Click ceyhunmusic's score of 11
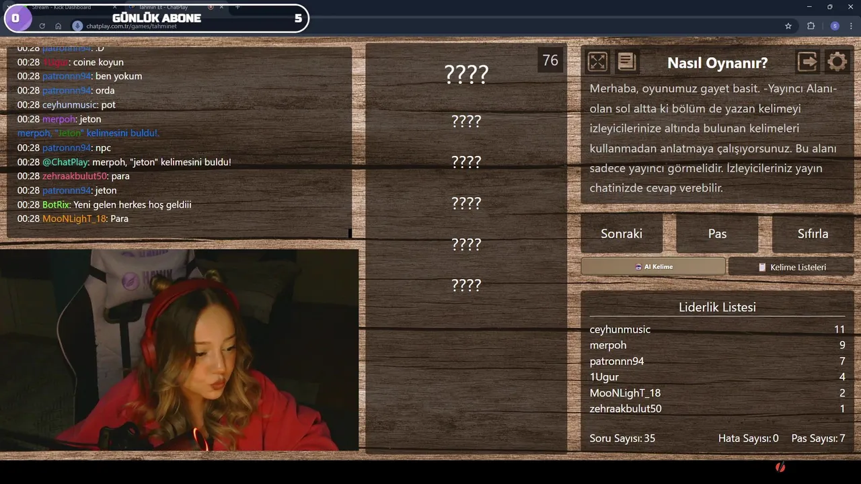Screen dimensions: 861x484 point(839,329)
